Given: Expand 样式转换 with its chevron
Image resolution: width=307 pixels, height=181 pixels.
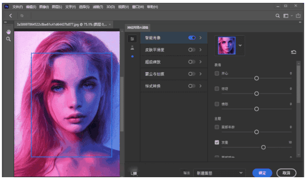Looking at the screenshot, I should (x=200, y=86).
